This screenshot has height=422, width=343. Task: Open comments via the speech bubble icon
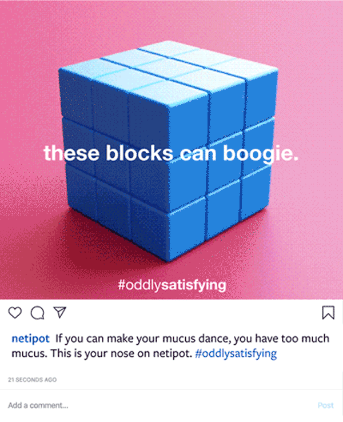(37, 313)
